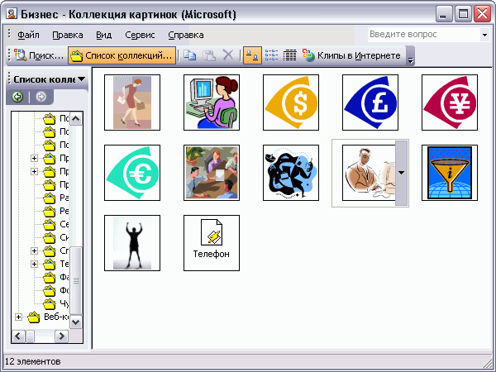
Task: Click the tree scroll up arrow
Action: pyautogui.click(x=76, y=119)
